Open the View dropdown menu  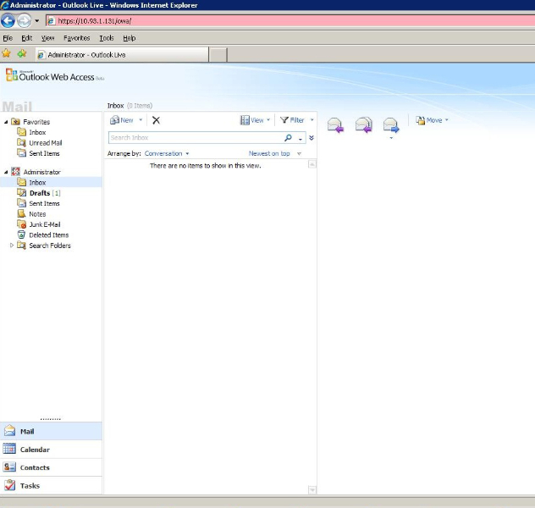(255, 120)
